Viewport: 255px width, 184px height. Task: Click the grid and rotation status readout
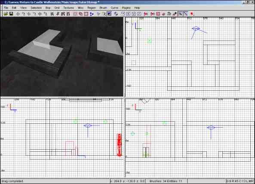(240, 181)
